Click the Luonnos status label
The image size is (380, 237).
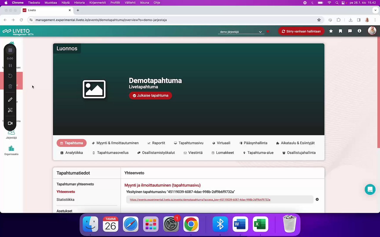click(67, 49)
